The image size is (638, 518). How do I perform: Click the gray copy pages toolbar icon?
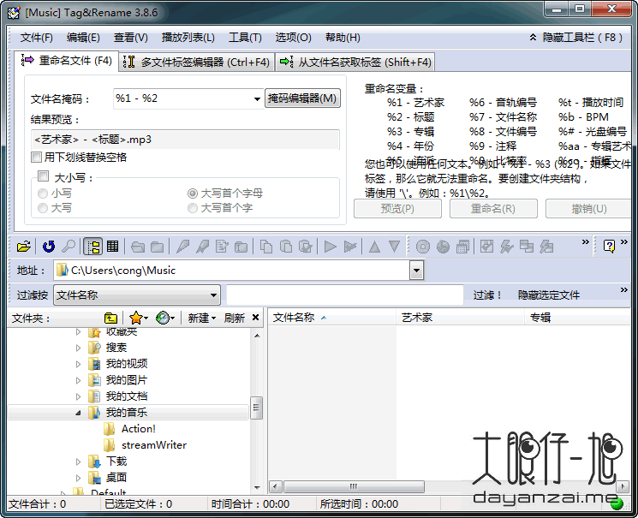coord(266,247)
